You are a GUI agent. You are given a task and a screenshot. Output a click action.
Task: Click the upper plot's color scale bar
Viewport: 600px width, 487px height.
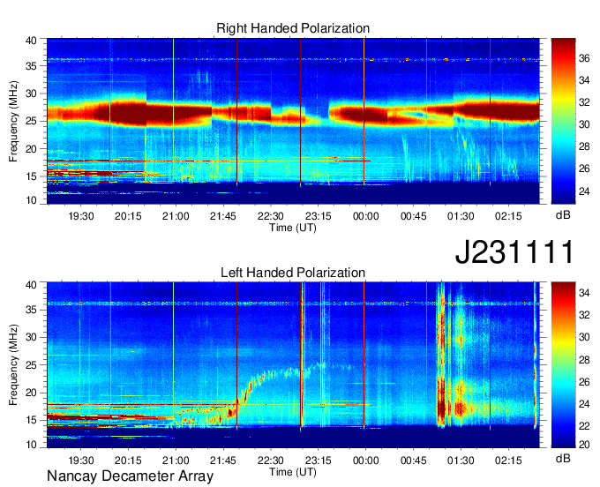[563, 121]
